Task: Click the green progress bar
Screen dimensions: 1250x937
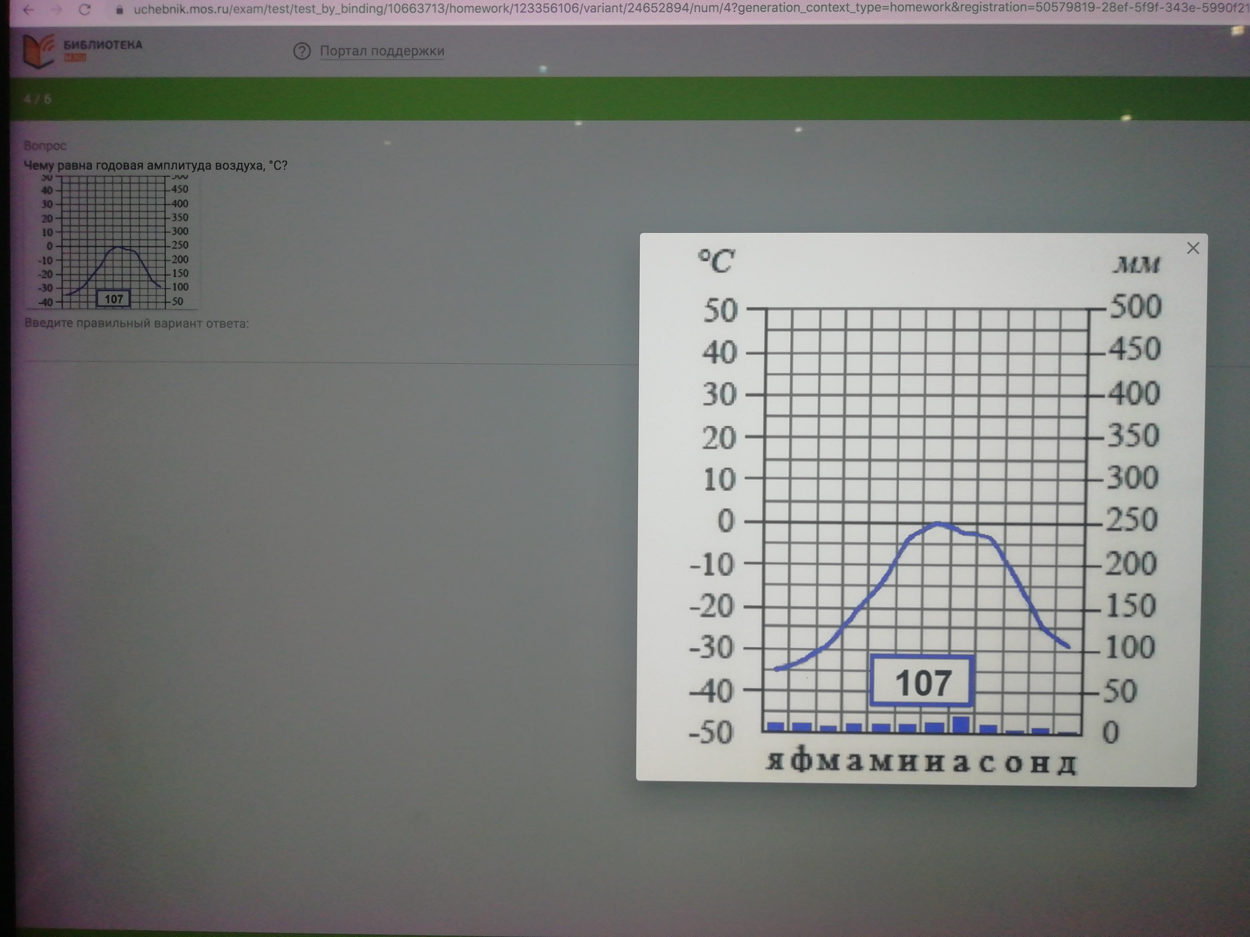Action: click(622, 99)
